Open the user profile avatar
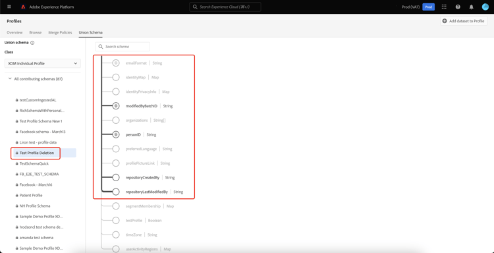 pos(485,7)
